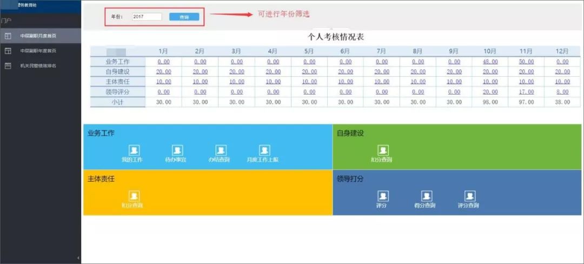584x264 pixels.
Task: Open the 50.00 业务工作 score for 11月
Action: [x=526, y=62]
